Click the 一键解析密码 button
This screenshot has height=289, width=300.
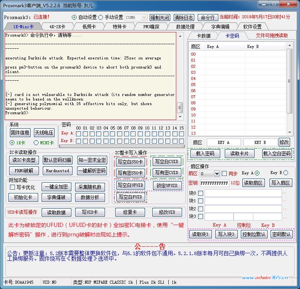click(x=92, y=171)
